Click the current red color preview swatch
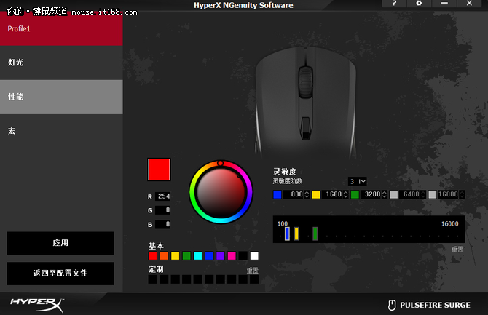Viewport: 488px width, 315px height. pos(159,170)
